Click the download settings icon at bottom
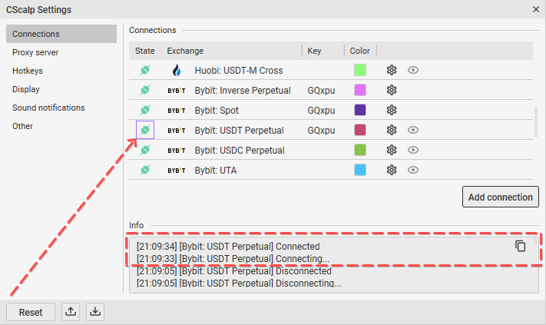 coord(95,312)
